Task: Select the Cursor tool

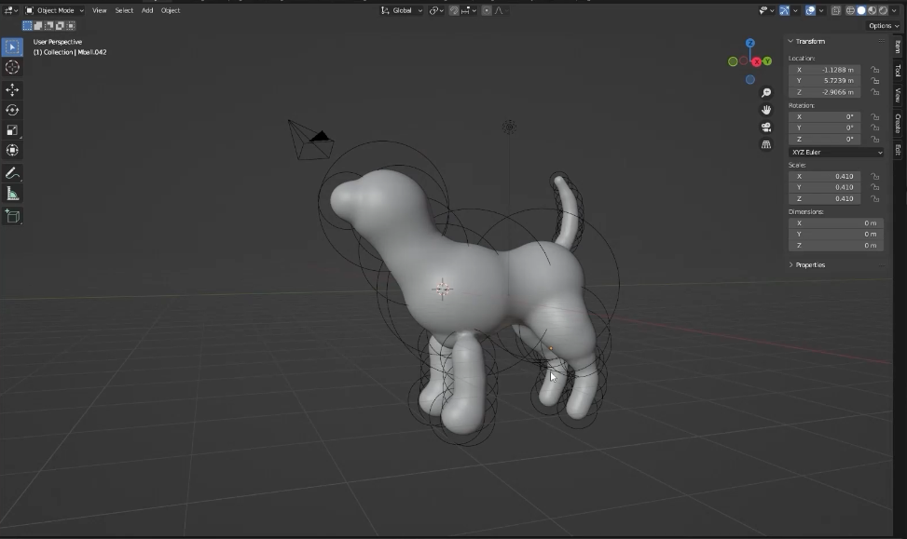Action: tap(12, 67)
